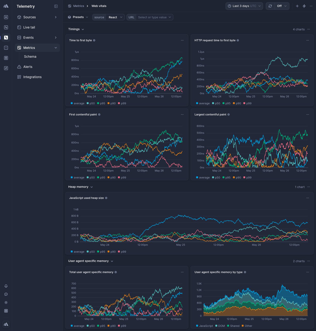Screen dimensions: 316x331
Task: Click the refresh icon button
Action: coord(270,6)
